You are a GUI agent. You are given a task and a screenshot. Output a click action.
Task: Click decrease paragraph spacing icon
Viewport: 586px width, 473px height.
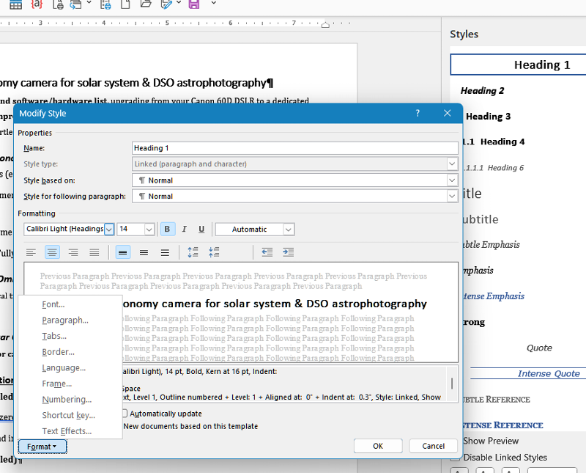point(214,252)
